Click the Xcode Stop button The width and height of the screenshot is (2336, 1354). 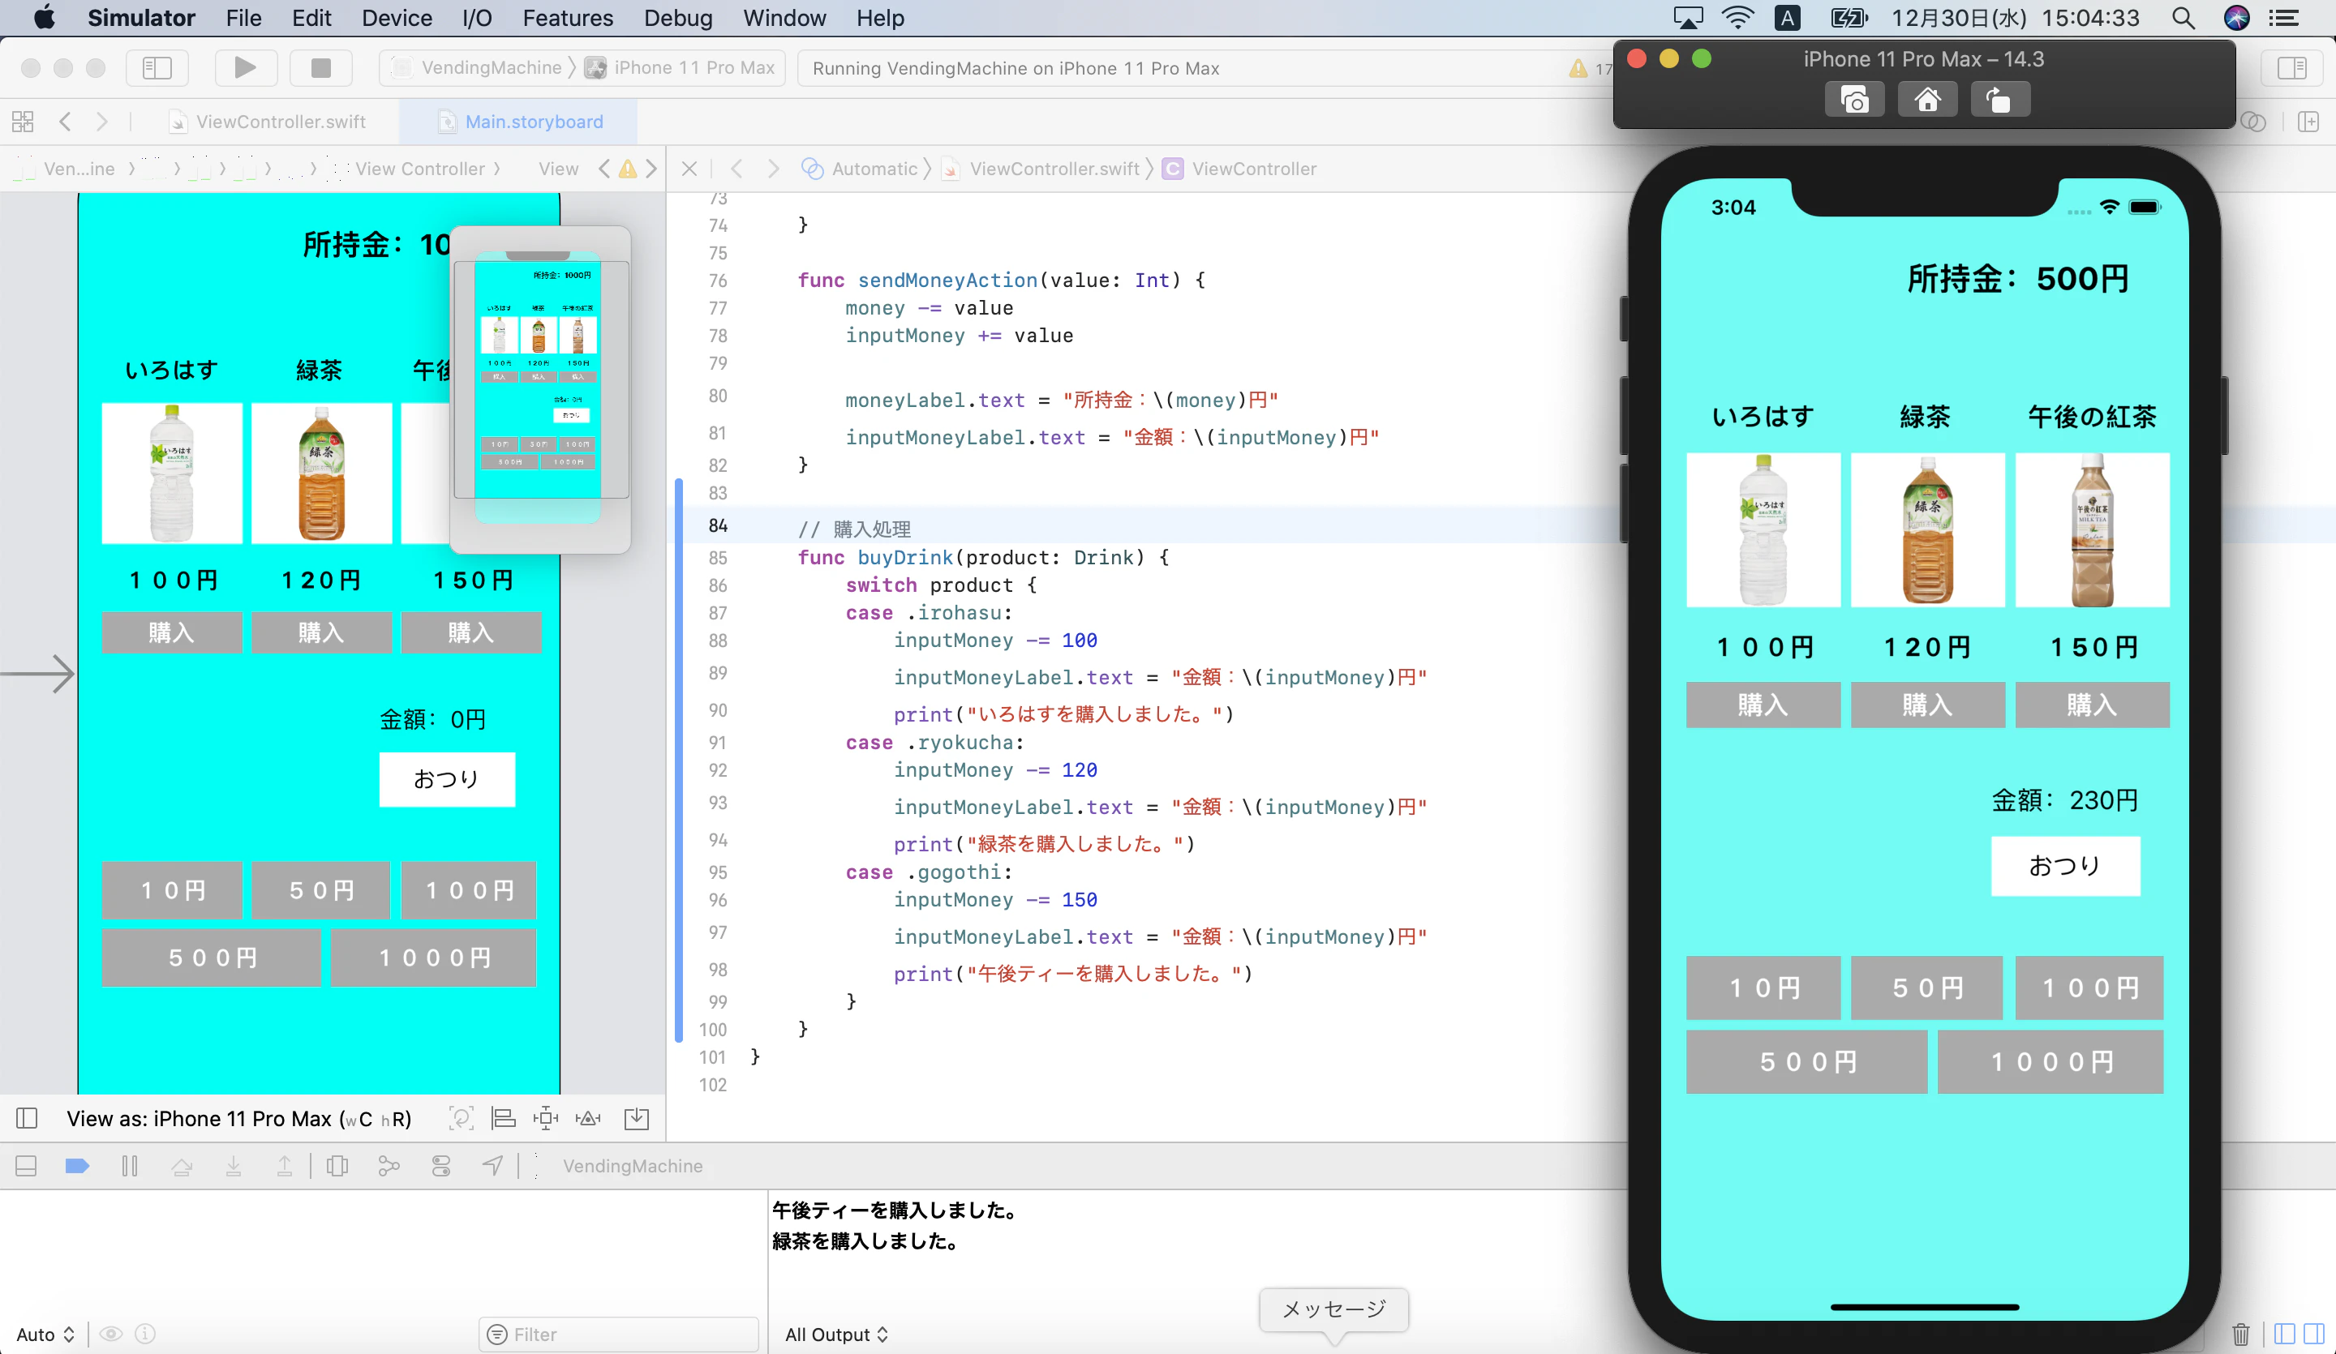click(x=320, y=67)
